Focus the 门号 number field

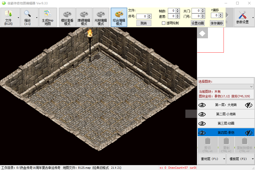(x=196, y=16)
